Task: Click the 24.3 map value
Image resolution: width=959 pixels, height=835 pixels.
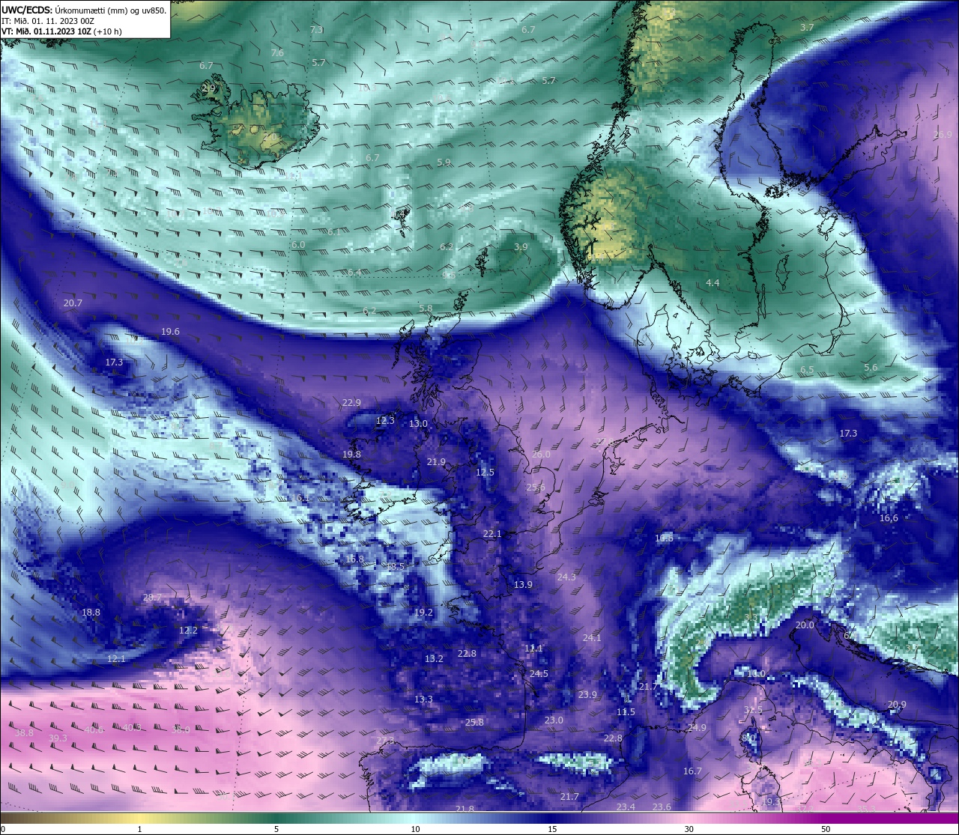Action: tap(566, 577)
